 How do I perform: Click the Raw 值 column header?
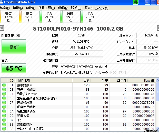(x=142, y=81)
